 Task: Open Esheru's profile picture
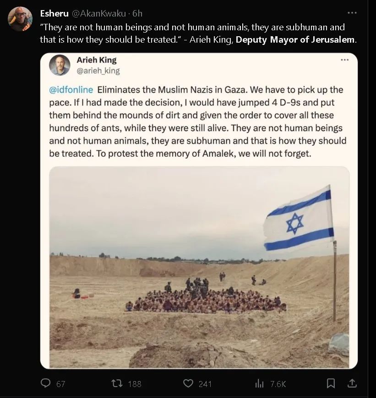20,19
